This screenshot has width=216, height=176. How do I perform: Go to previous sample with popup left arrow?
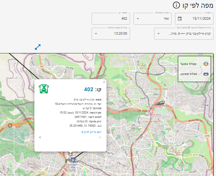(x=40, y=137)
